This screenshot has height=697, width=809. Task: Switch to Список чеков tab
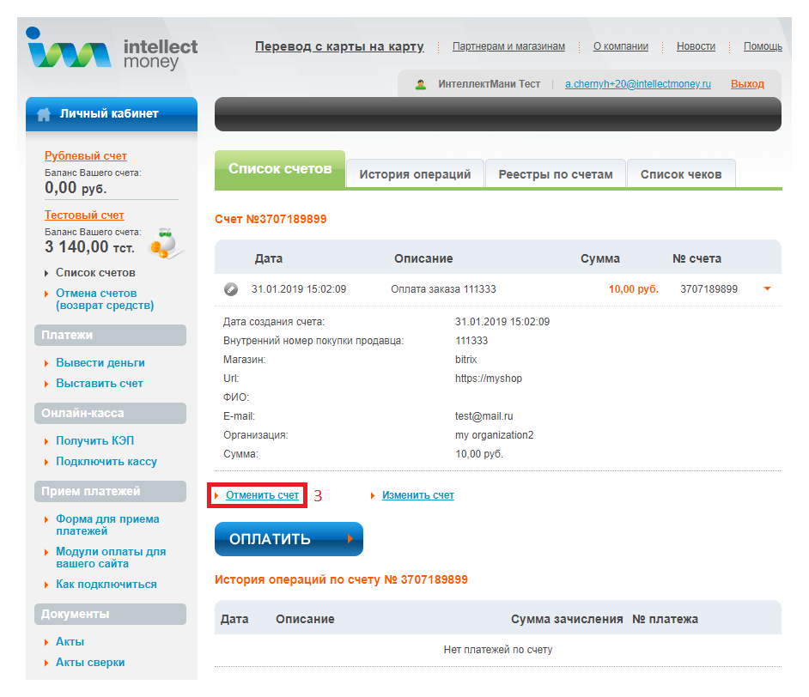coord(681,174)
